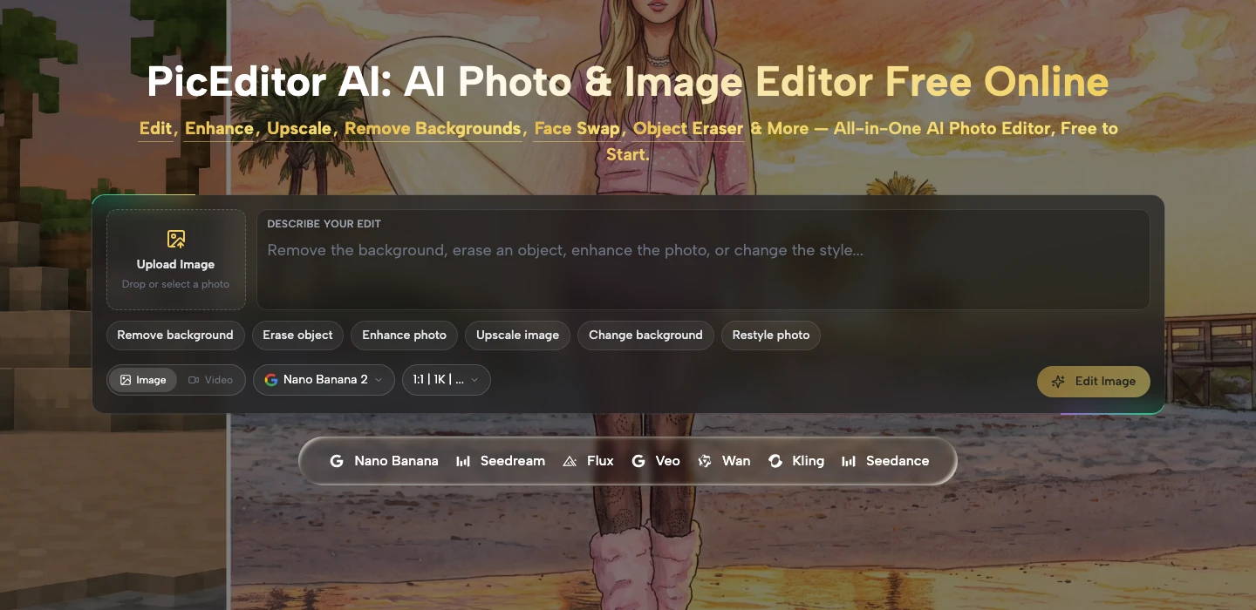Click the Kling label in model strip

coord(808,461)
